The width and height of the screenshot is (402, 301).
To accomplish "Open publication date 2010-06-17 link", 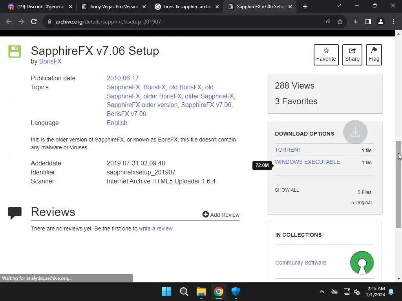I will [x=122, y=78].
